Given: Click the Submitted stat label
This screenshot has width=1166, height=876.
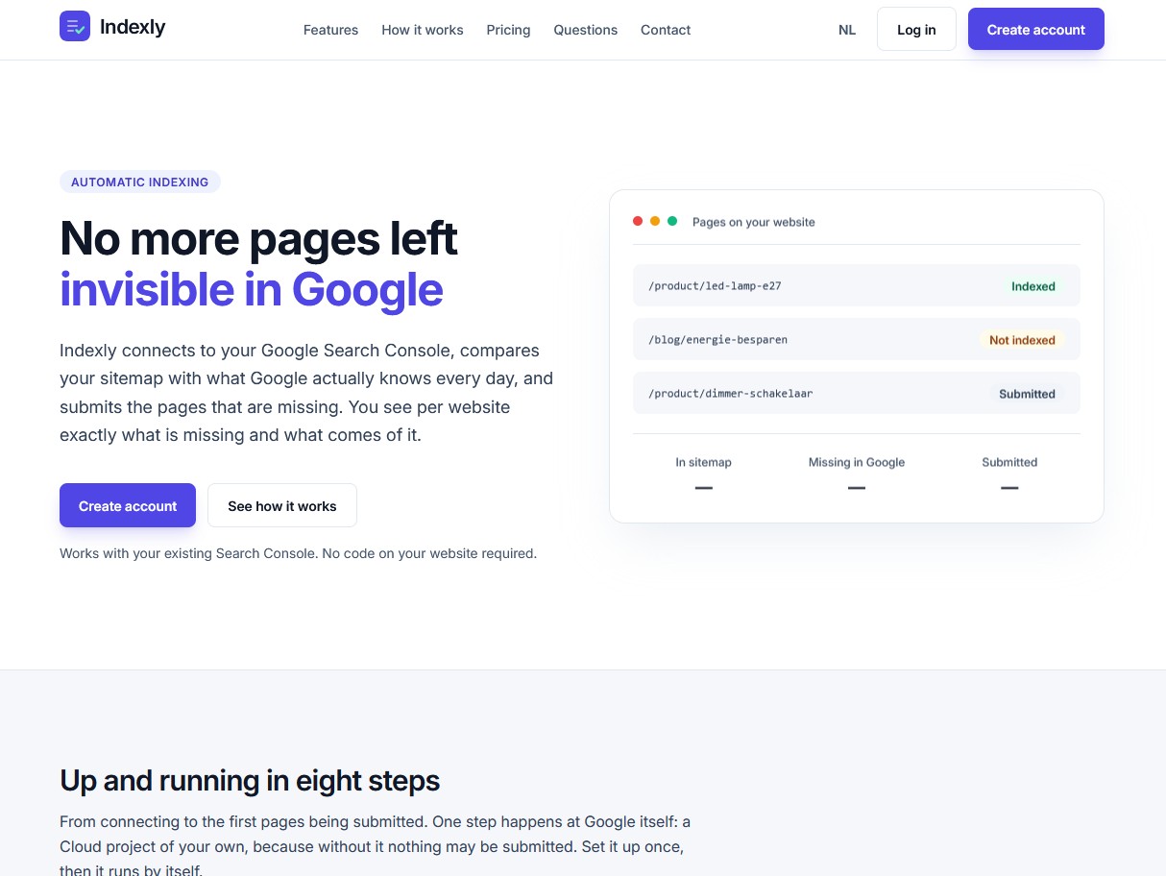Looking at the screenshot, I should coord(1009,462).
